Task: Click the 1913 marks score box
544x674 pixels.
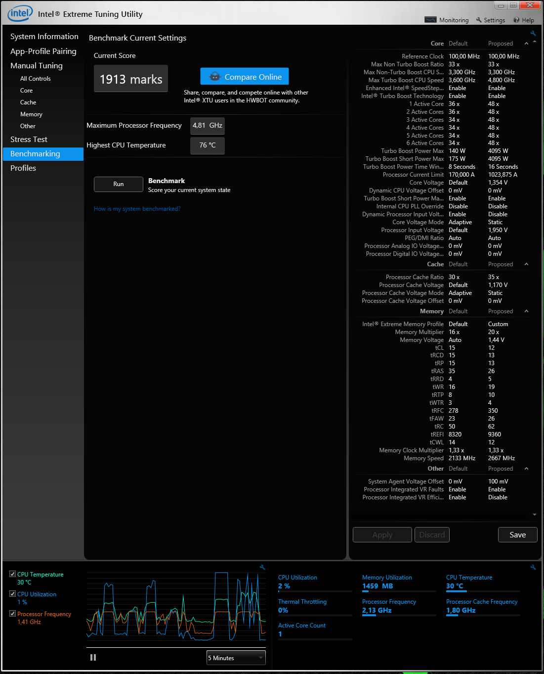Action: click(131, 79)
